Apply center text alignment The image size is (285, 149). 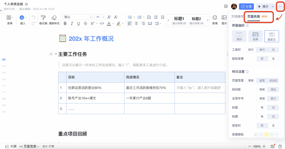click(x=136, y=23)
